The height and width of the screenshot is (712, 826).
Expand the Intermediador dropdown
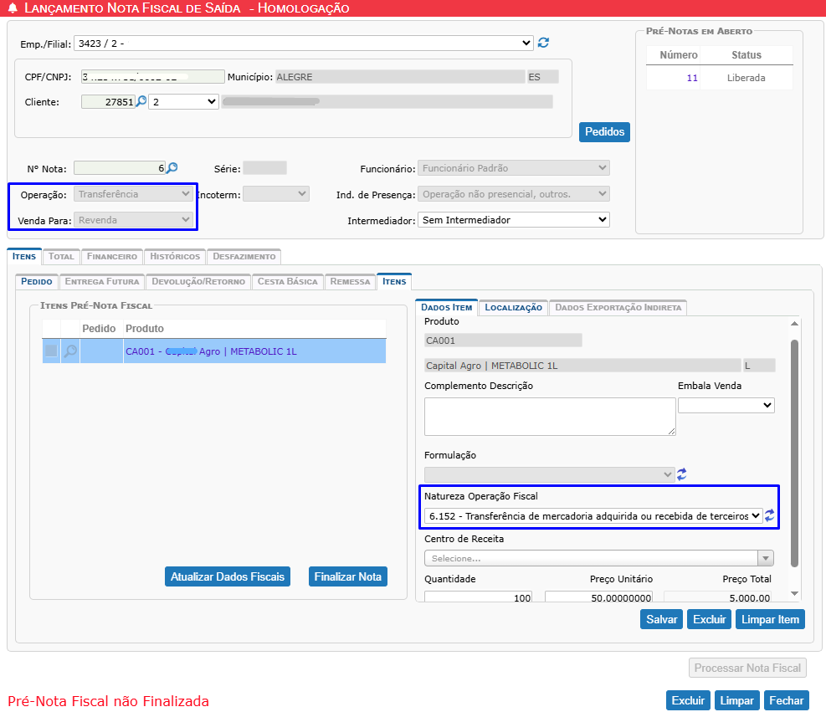coord(513,220)
